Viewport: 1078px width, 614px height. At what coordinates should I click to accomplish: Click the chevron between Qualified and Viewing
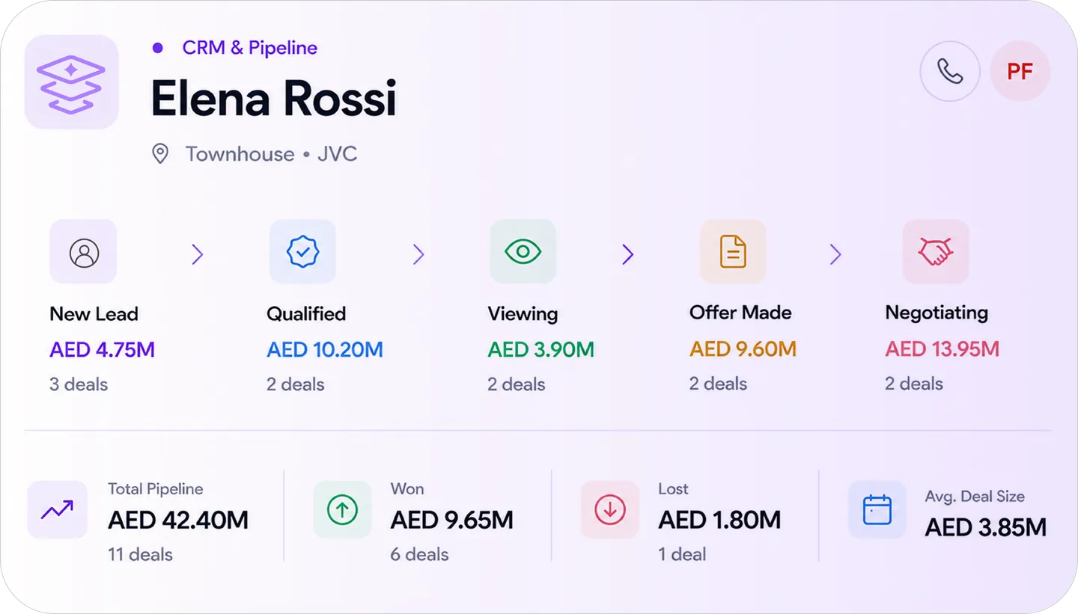418,255
